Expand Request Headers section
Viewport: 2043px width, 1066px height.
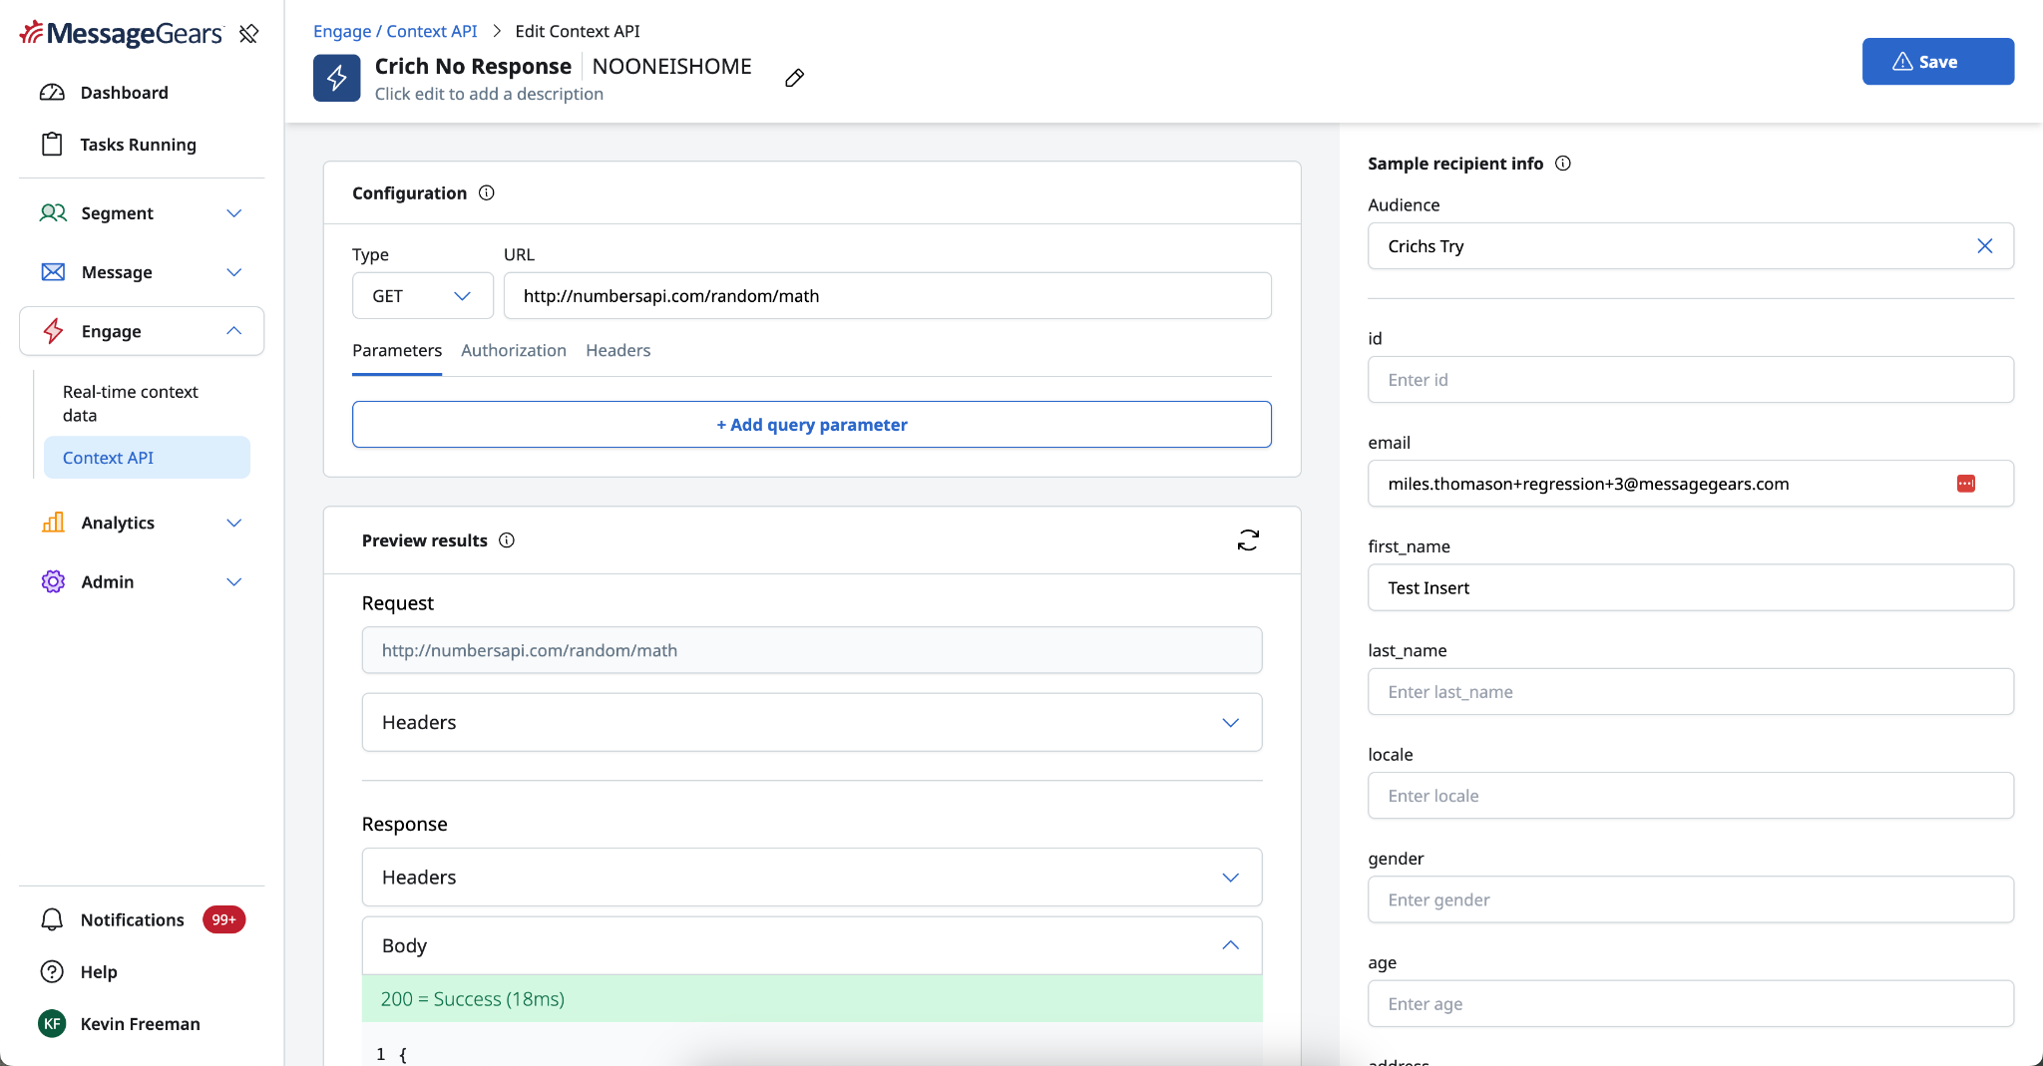[812, 722]
